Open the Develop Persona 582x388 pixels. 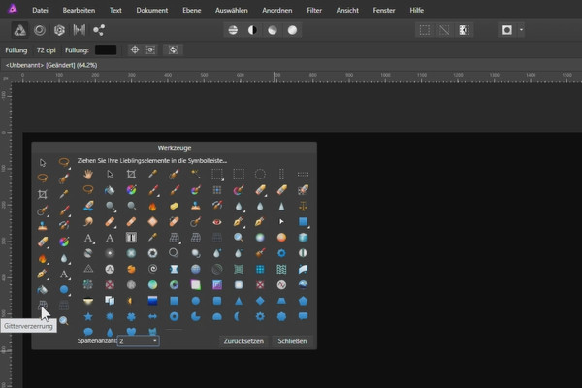coord(59,30)
